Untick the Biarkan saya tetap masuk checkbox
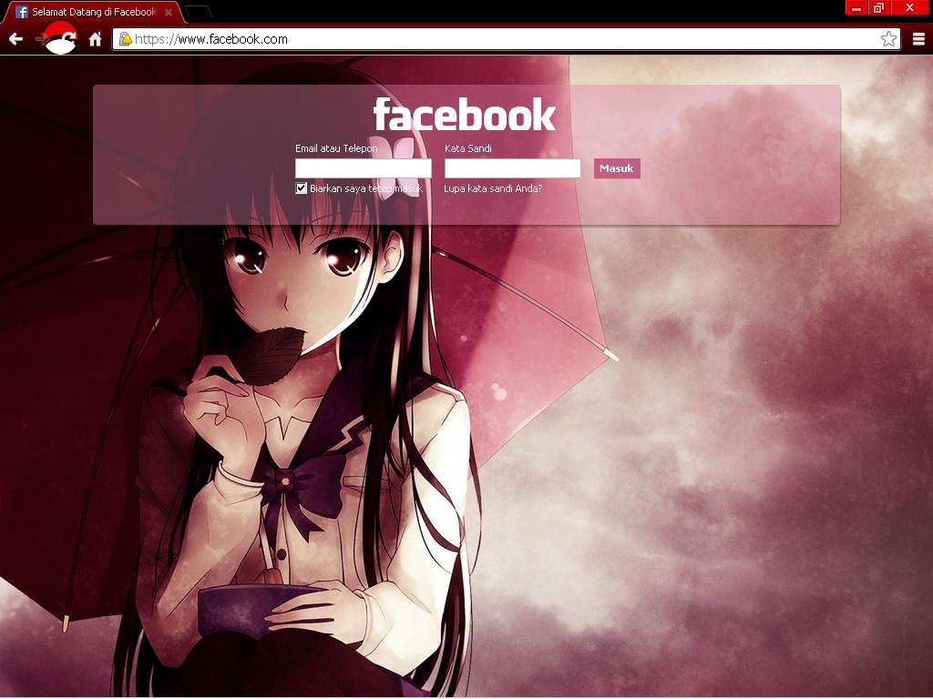Image resolution: width=933 pixels, height=699 pixels. tap(301, 188)
